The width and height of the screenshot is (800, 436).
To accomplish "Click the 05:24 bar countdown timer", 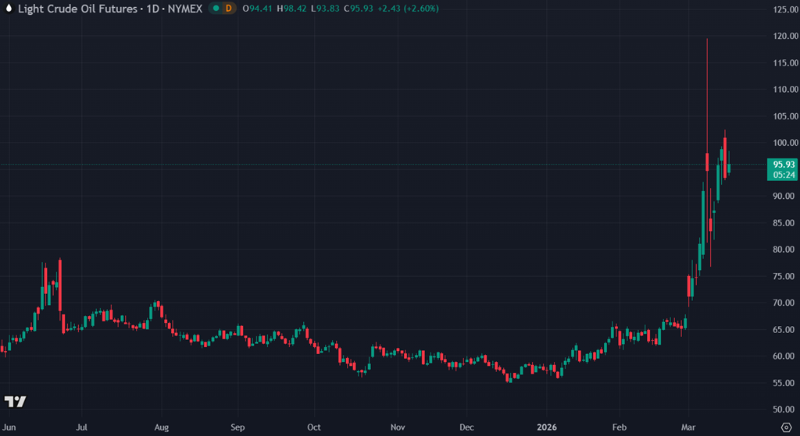I will (x=783, y=175).
